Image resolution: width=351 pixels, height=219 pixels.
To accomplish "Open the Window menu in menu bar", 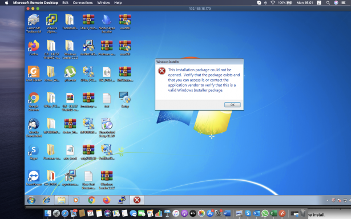I will pos(103,3).
